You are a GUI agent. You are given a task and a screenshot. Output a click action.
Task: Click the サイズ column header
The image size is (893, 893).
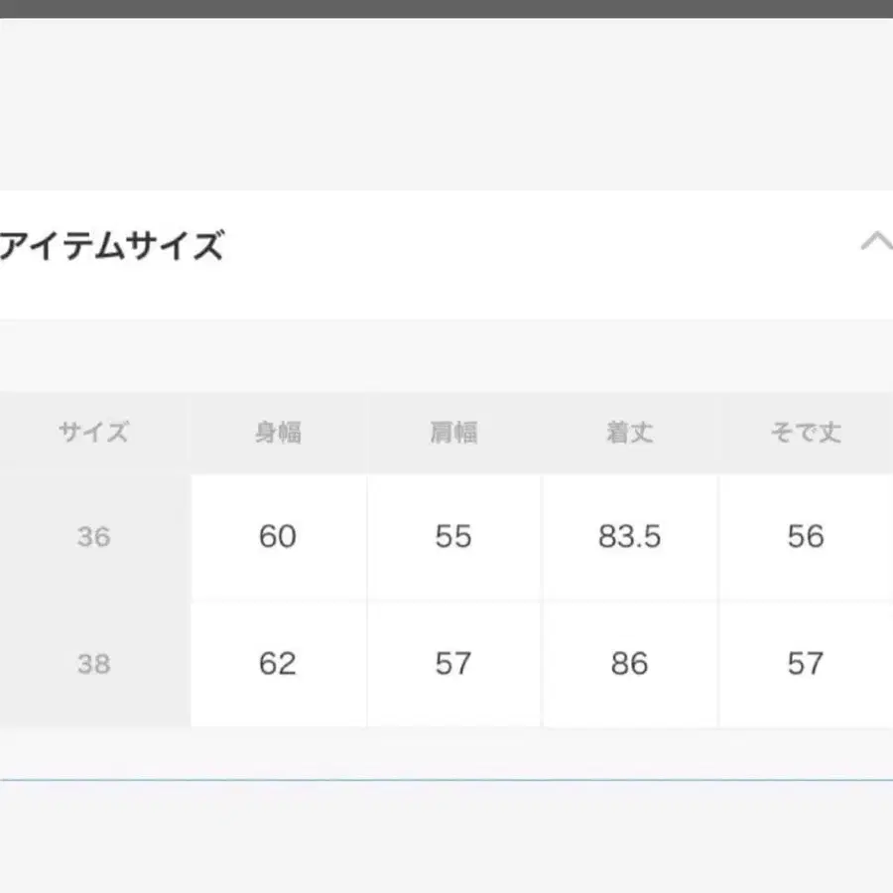(x=93, y=432)
